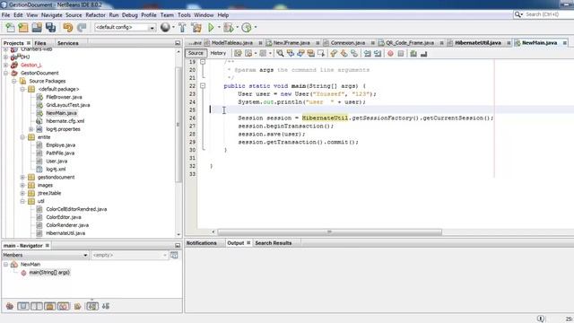Screen dimensions: 574x323
Task: Click the Shift Line Right editor icon
Action: (378, 54)
